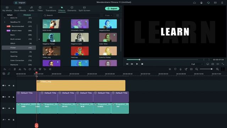Hide video track 3 with eye icon
Viewport: 227px width, 128px height.
(x=9, y=86)
